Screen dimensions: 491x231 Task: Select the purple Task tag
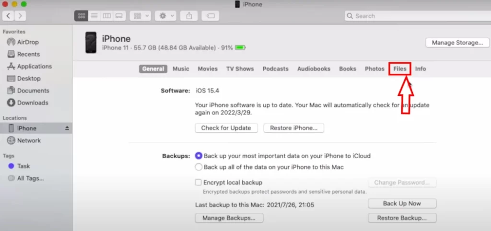pos(19,166)
